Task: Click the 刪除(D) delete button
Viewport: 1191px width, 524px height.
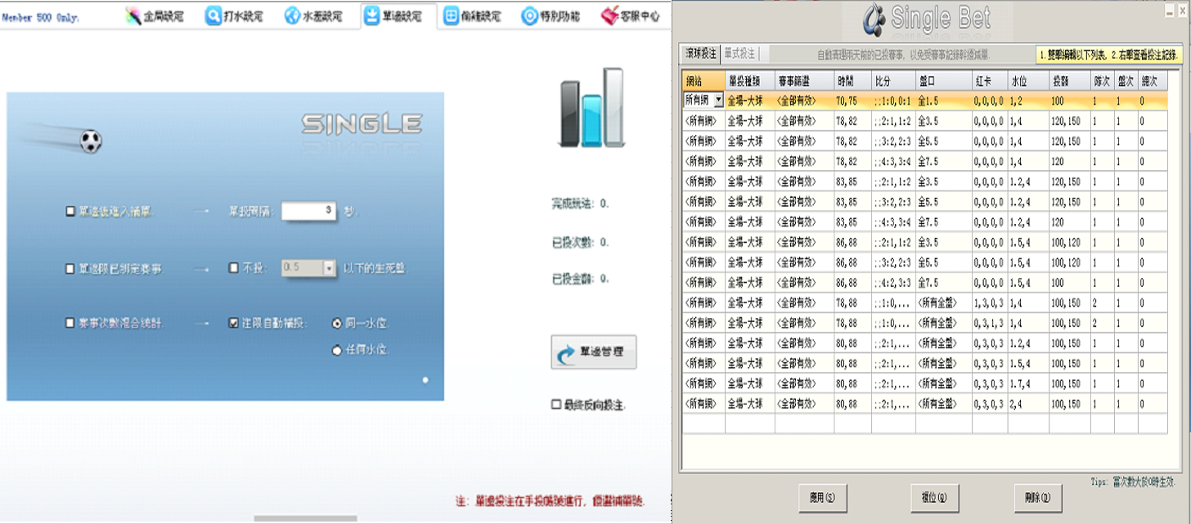Action: click(x=1037, y=497)
